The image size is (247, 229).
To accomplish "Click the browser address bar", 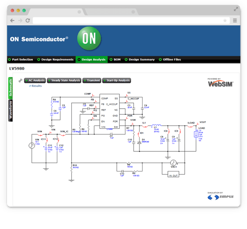I will point(131,21).
